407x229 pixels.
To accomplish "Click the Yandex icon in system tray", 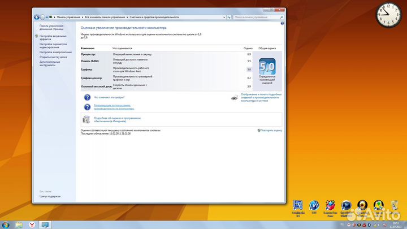I will pyautogui.click(x=349, y=225).
